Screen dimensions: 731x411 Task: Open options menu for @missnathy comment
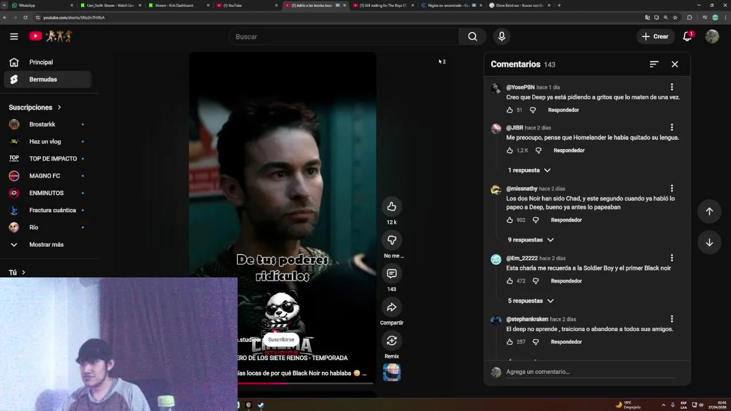(672, 188)
